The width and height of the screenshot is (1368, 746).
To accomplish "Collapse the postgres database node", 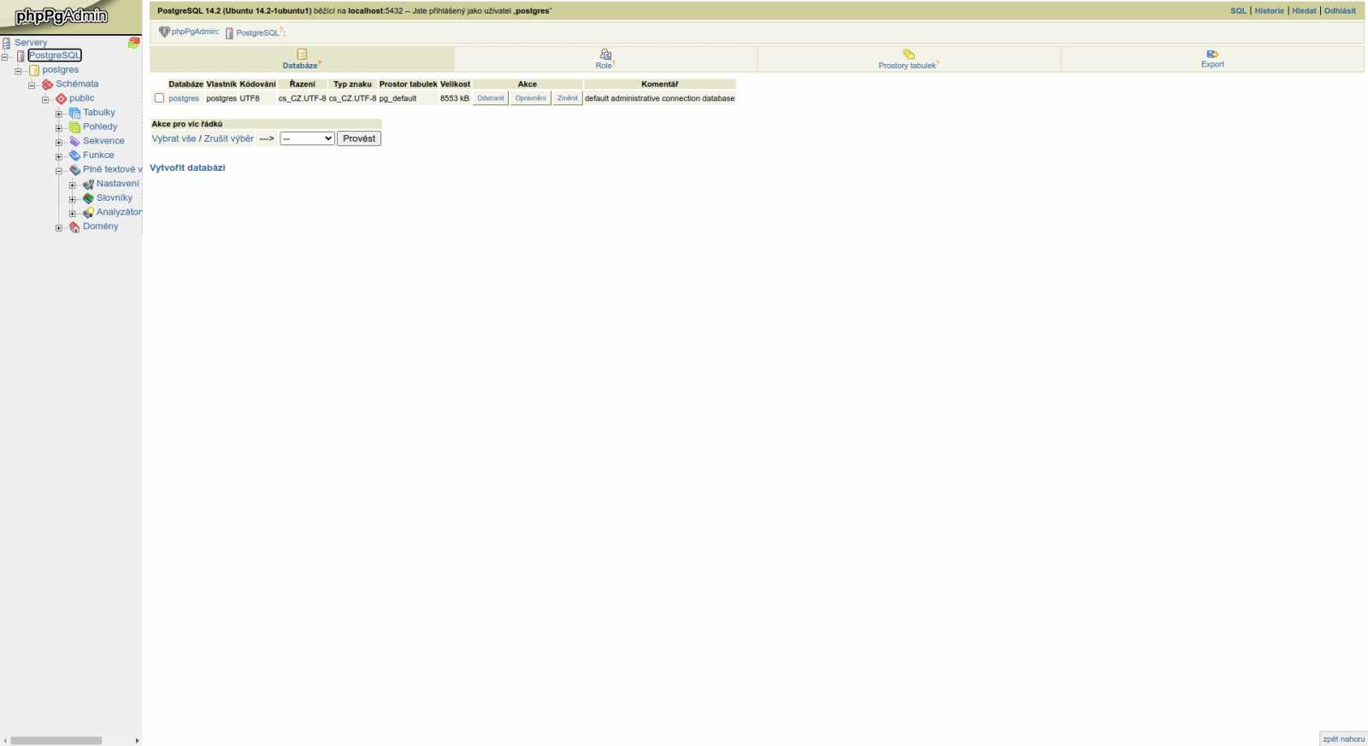I will point(19,71).
